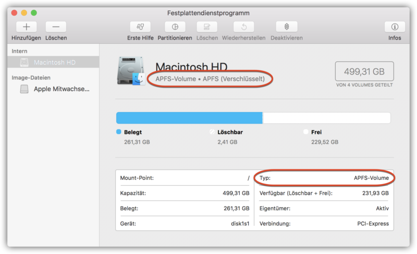Click the Kapazität row label
The image size is (417, 254).
(133, 193)
